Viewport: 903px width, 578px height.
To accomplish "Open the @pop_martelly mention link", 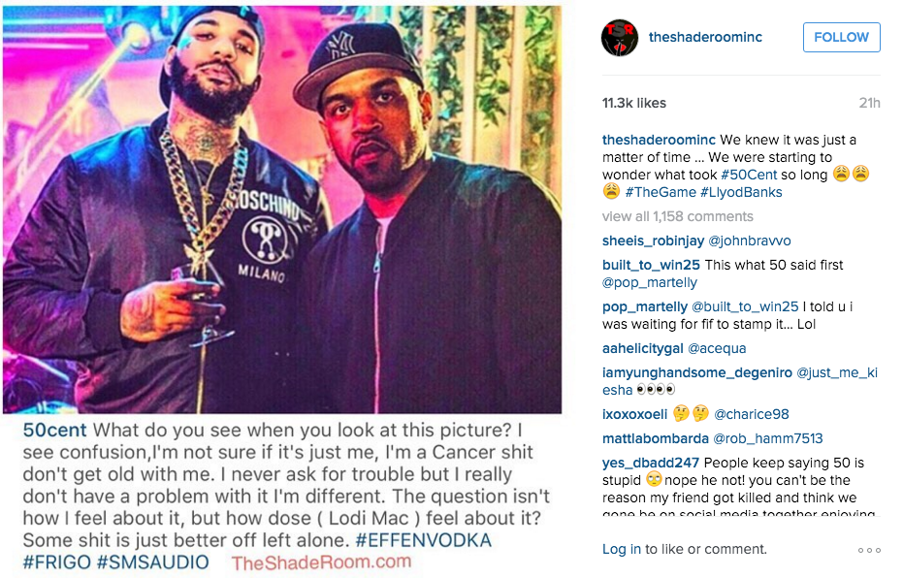I will point(650,282).
